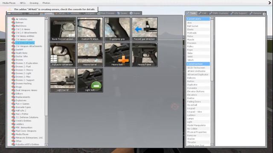Select "Drones 2: Light" in the category list
Image resolution: width=273 pixels, height=153 pixels.
[23, 73]
